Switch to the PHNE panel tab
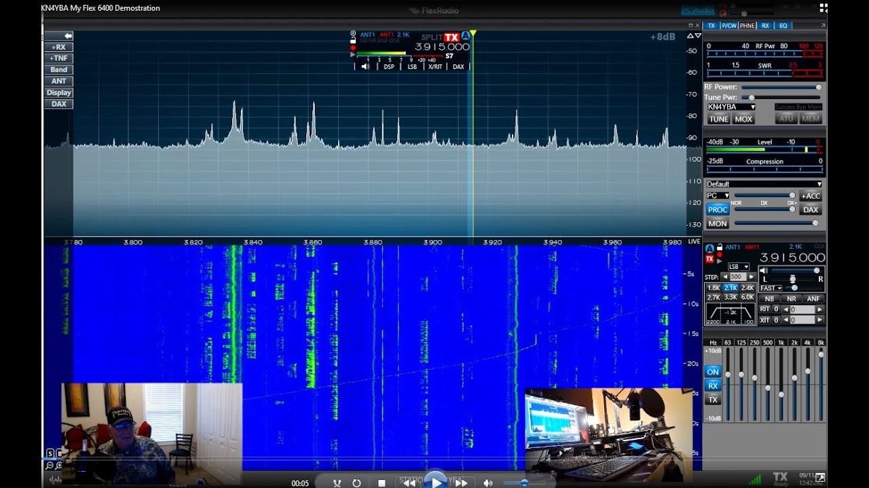The width and height of the screenshot is (869, 488). pos(747,26)
